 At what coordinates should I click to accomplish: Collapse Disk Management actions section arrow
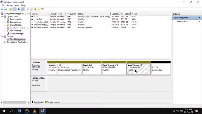[x=200, y=18]
